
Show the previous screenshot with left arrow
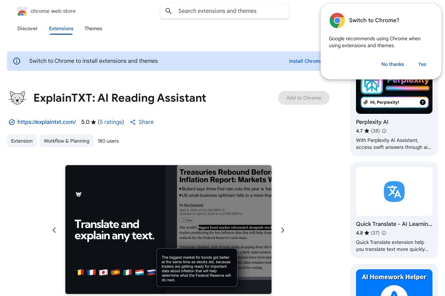(x=54, y=230)
